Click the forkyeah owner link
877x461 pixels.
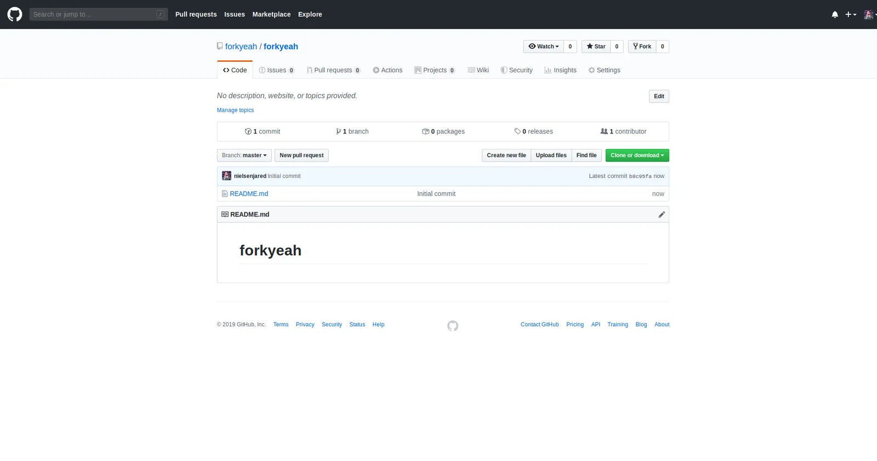point(241,47)
